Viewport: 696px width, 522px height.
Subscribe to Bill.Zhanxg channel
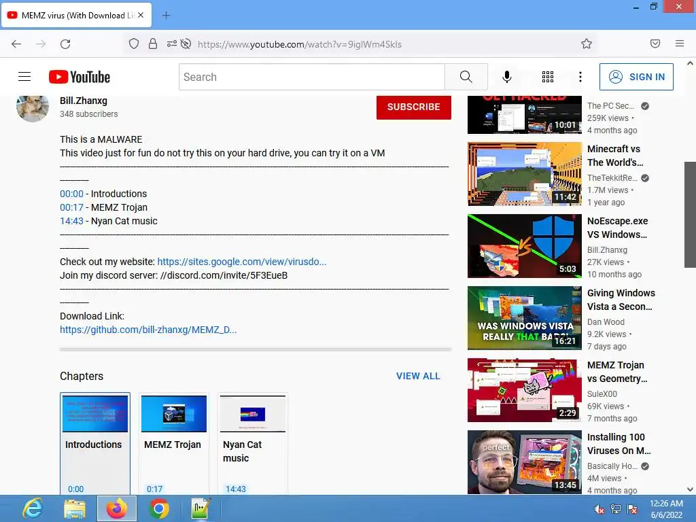(414, 107)
